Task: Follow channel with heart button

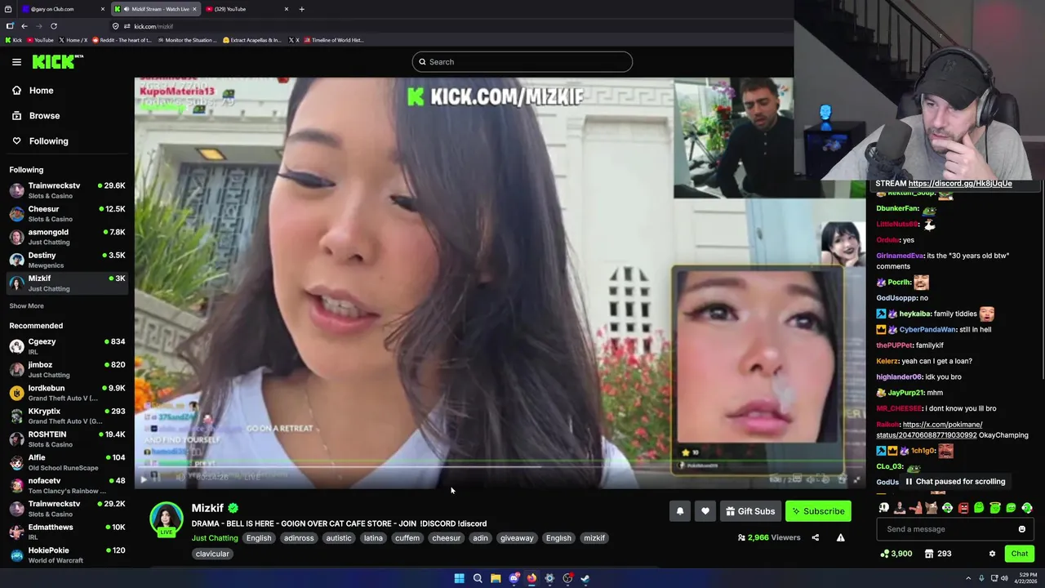Action: click(x=705, y=511)
